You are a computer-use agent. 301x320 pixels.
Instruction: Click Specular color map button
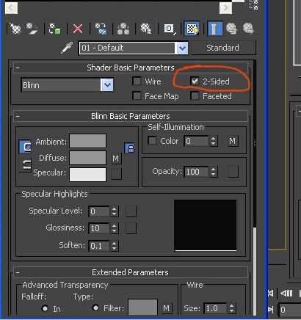[116, 174]
